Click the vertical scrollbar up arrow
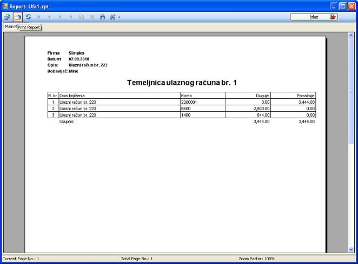This screenshot has width=358, height=264. (351, 35)
